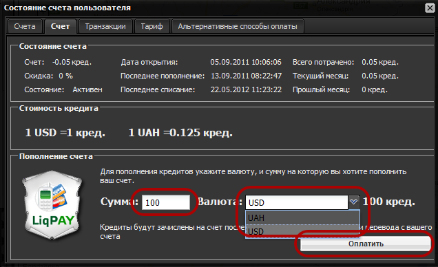Click last charge date 22.05.2012 11:23:22

pyautogui.click(x=246, y=89)
